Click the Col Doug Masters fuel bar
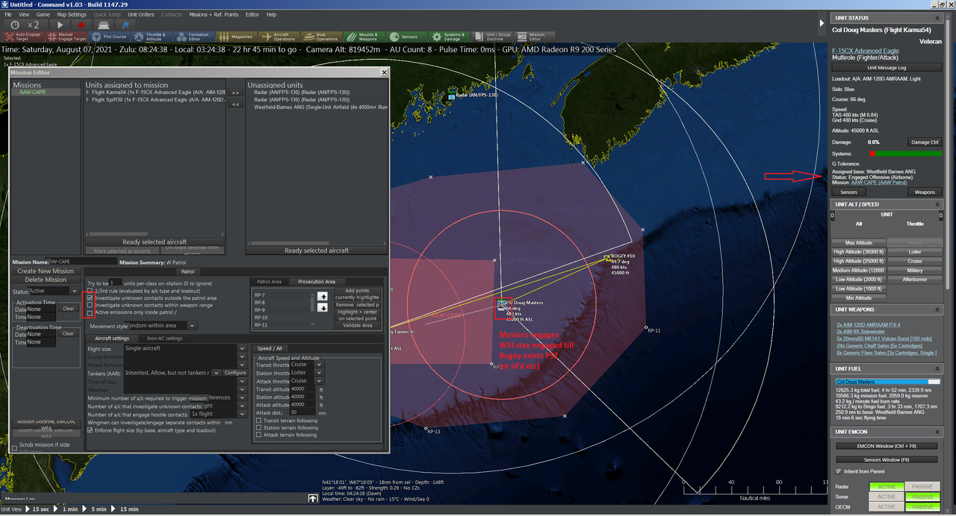This screenshot has width=956, height=516. 886,382
